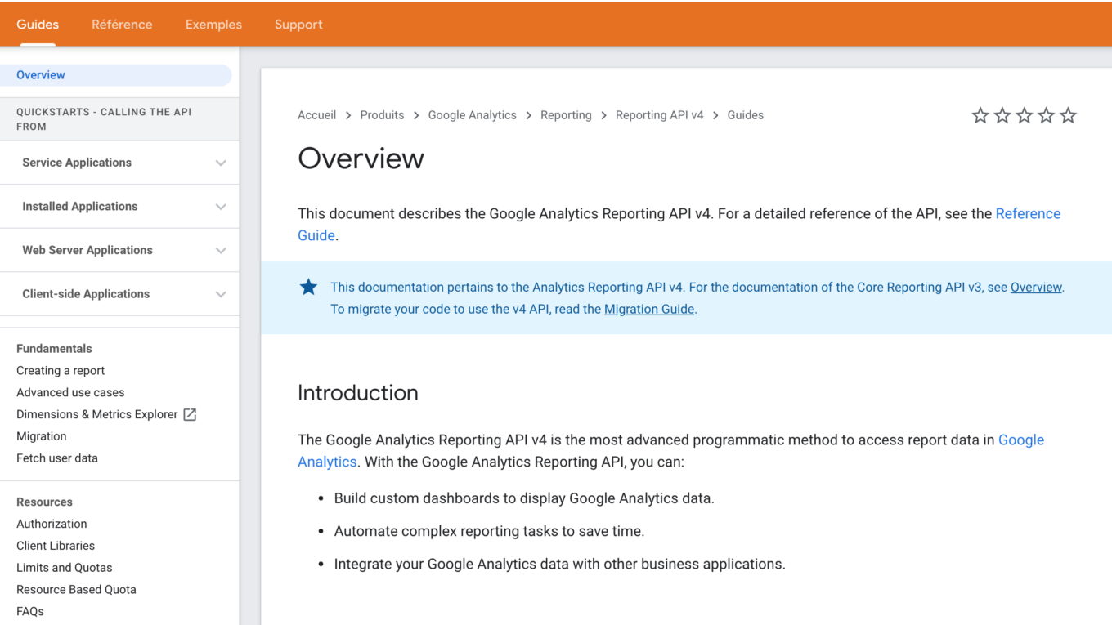This screenshot has height=625, width=1112.
Task: Open Limits and Quotas page
Action: click(65, 568)
